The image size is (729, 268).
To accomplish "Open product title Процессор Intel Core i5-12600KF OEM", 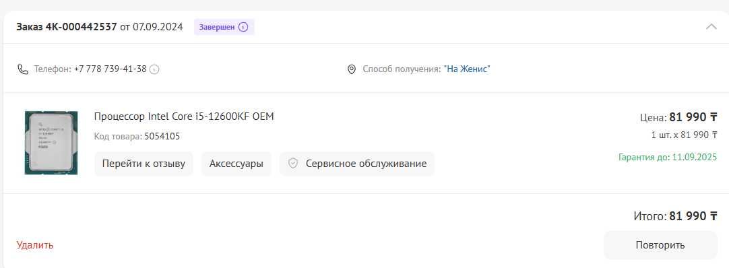I will 184,116.
